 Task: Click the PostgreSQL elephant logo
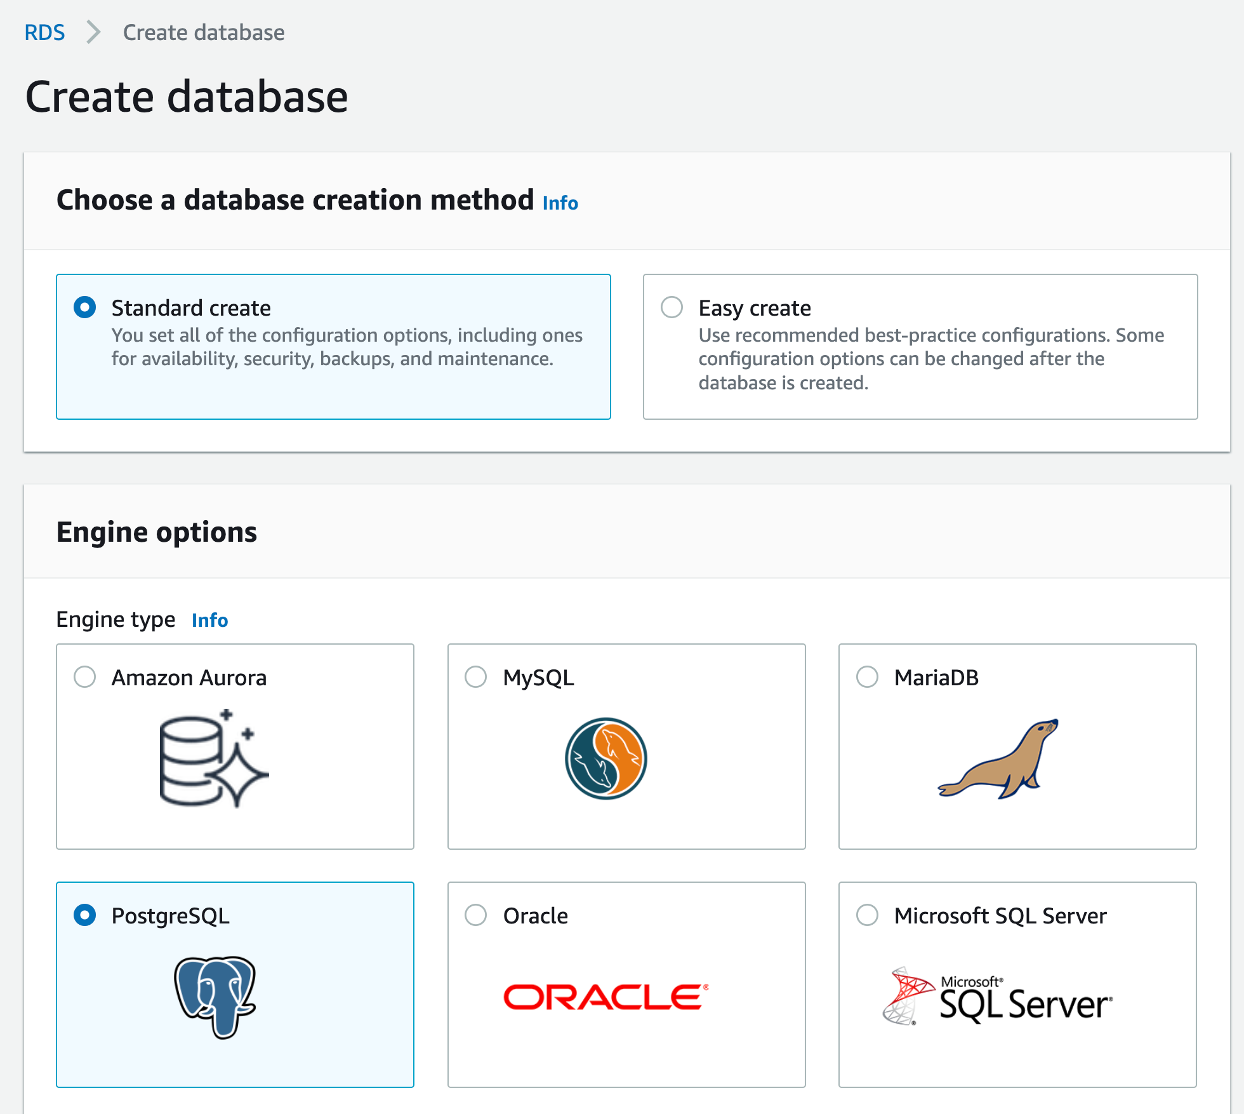[215, 997]
